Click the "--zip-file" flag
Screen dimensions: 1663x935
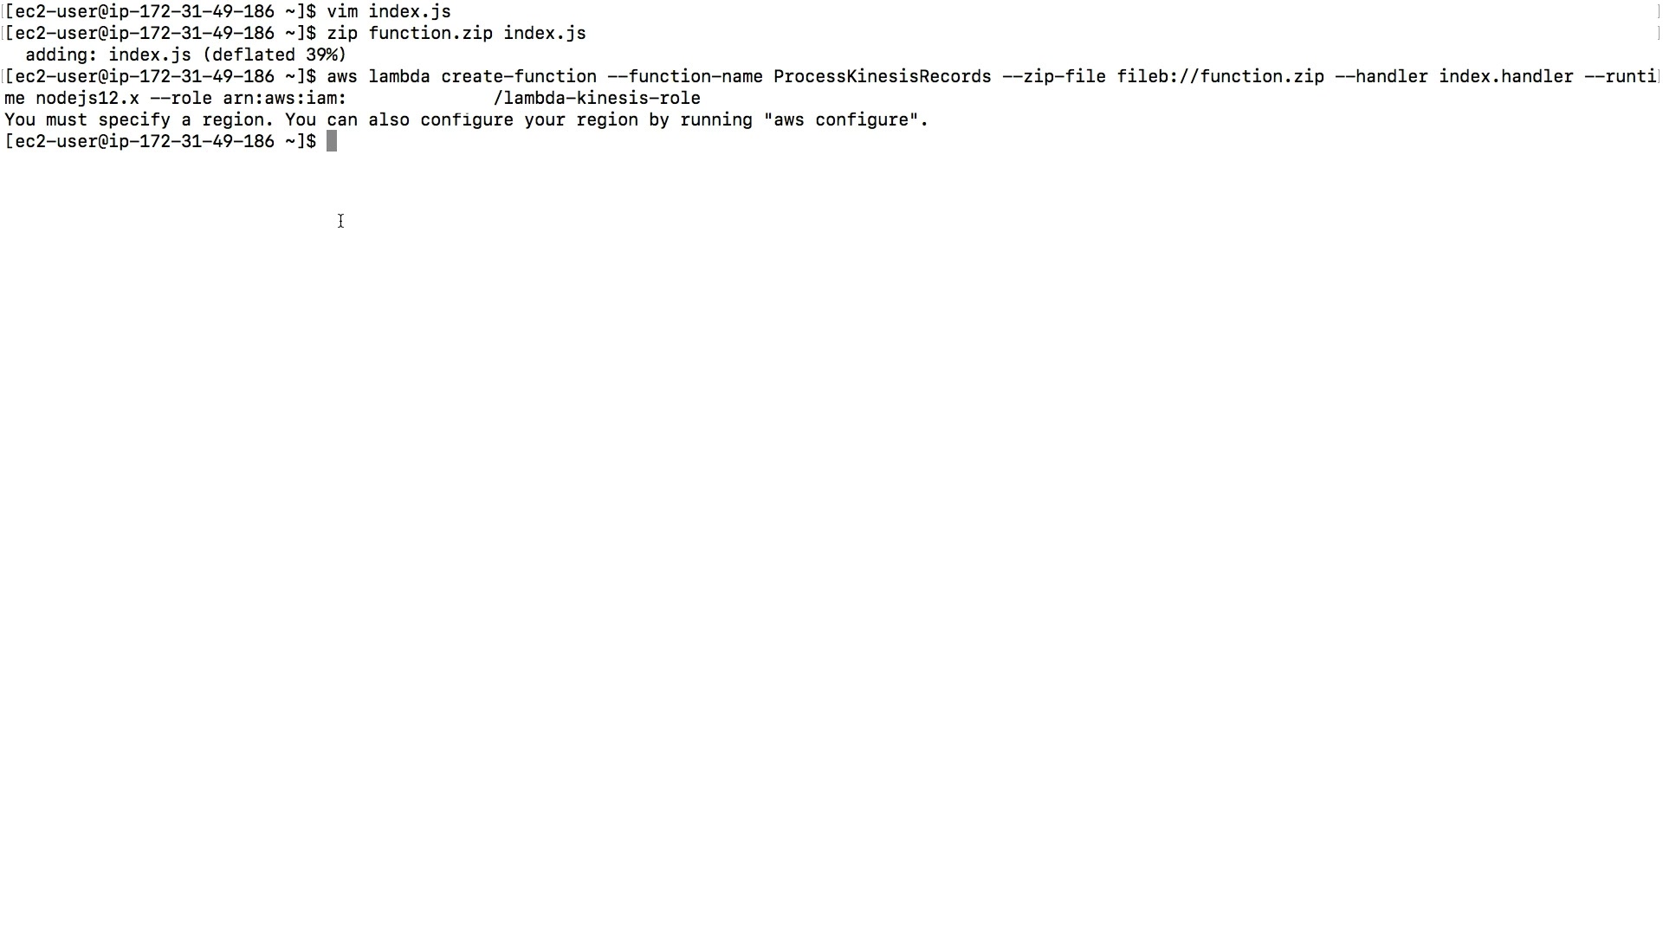[1054, 76]
